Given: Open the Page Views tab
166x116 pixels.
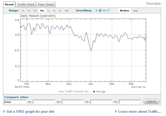Looking at the screenshot, I should point(46,5).
